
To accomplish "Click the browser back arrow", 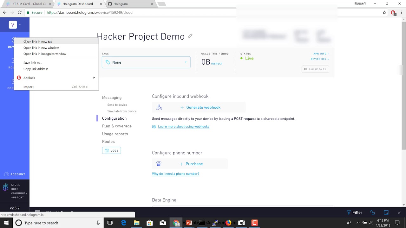I will tap(5, 12).
